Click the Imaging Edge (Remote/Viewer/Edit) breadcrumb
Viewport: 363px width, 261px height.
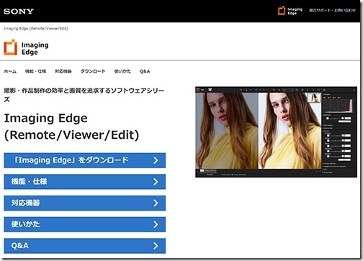tap(36, 29)
